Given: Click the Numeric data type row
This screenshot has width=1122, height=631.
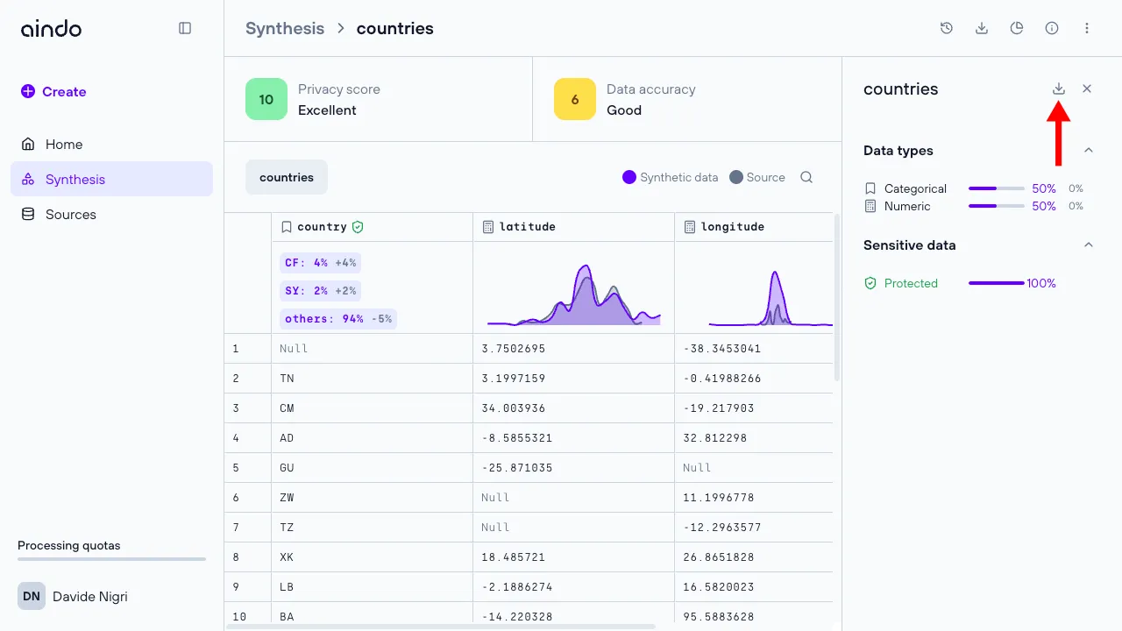Looking at the screenshot, I should (x=973, y=206).
